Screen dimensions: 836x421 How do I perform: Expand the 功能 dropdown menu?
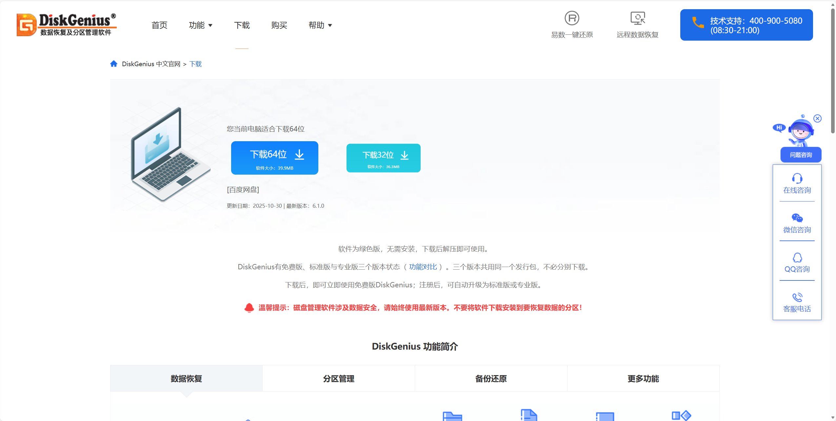[201, 25]
